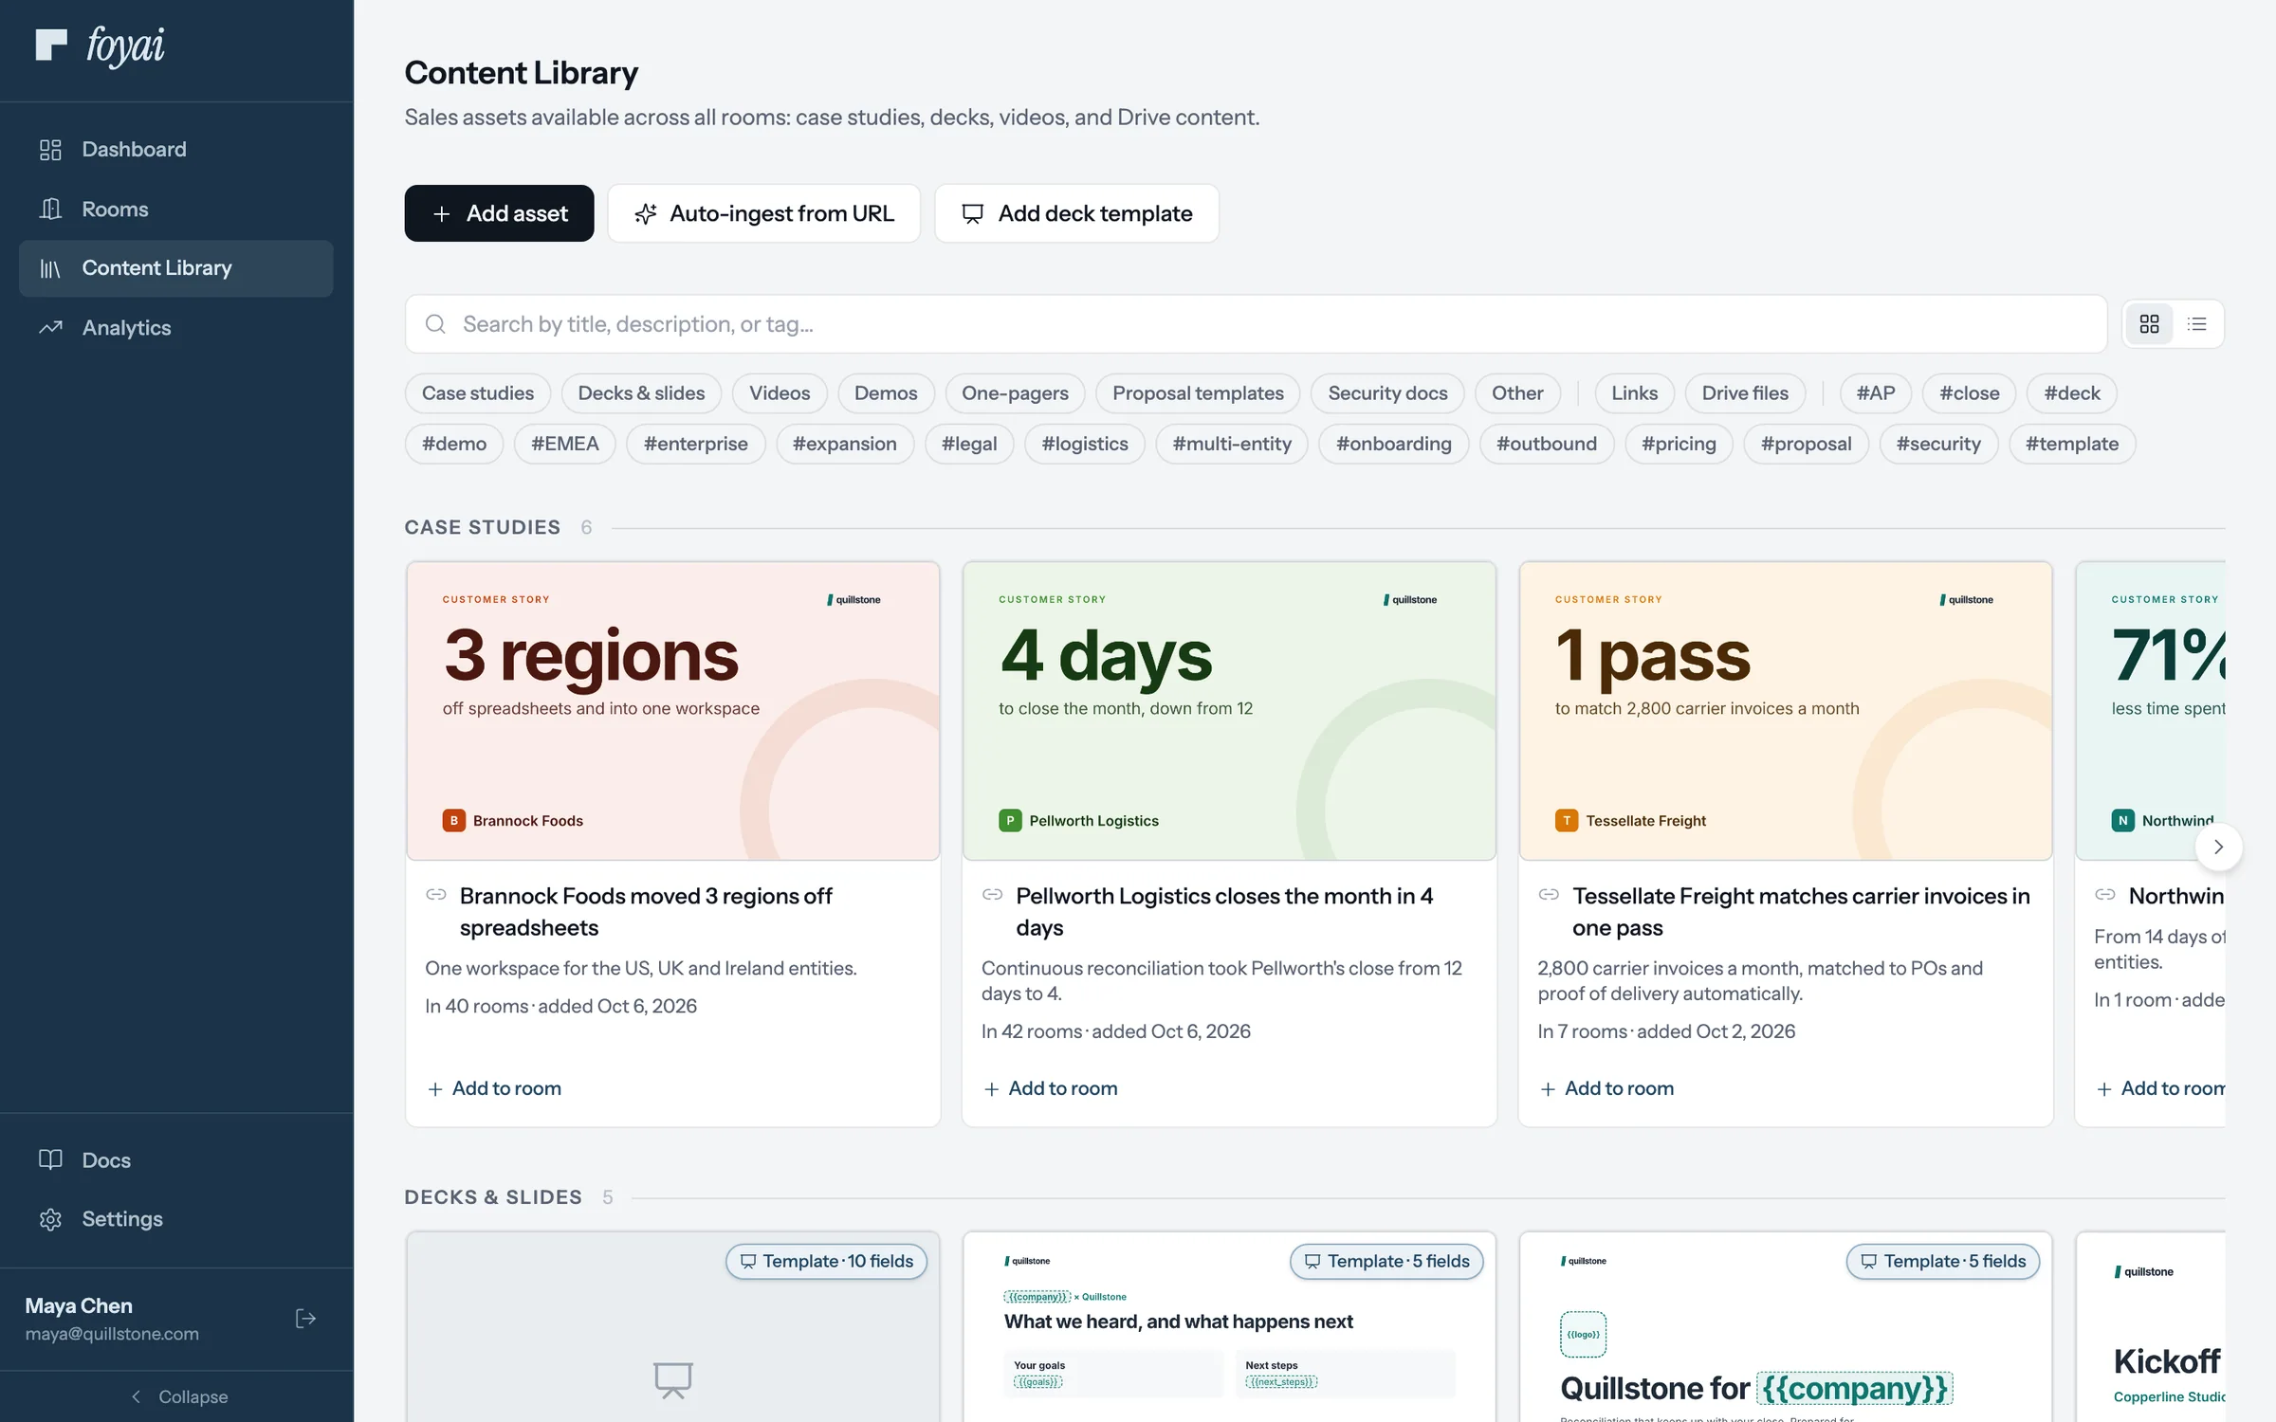This screenshot has width=2276, height=1422.
Task: Open the 'What we heard' deck template thumbnail
Action: [1229, 1327]
